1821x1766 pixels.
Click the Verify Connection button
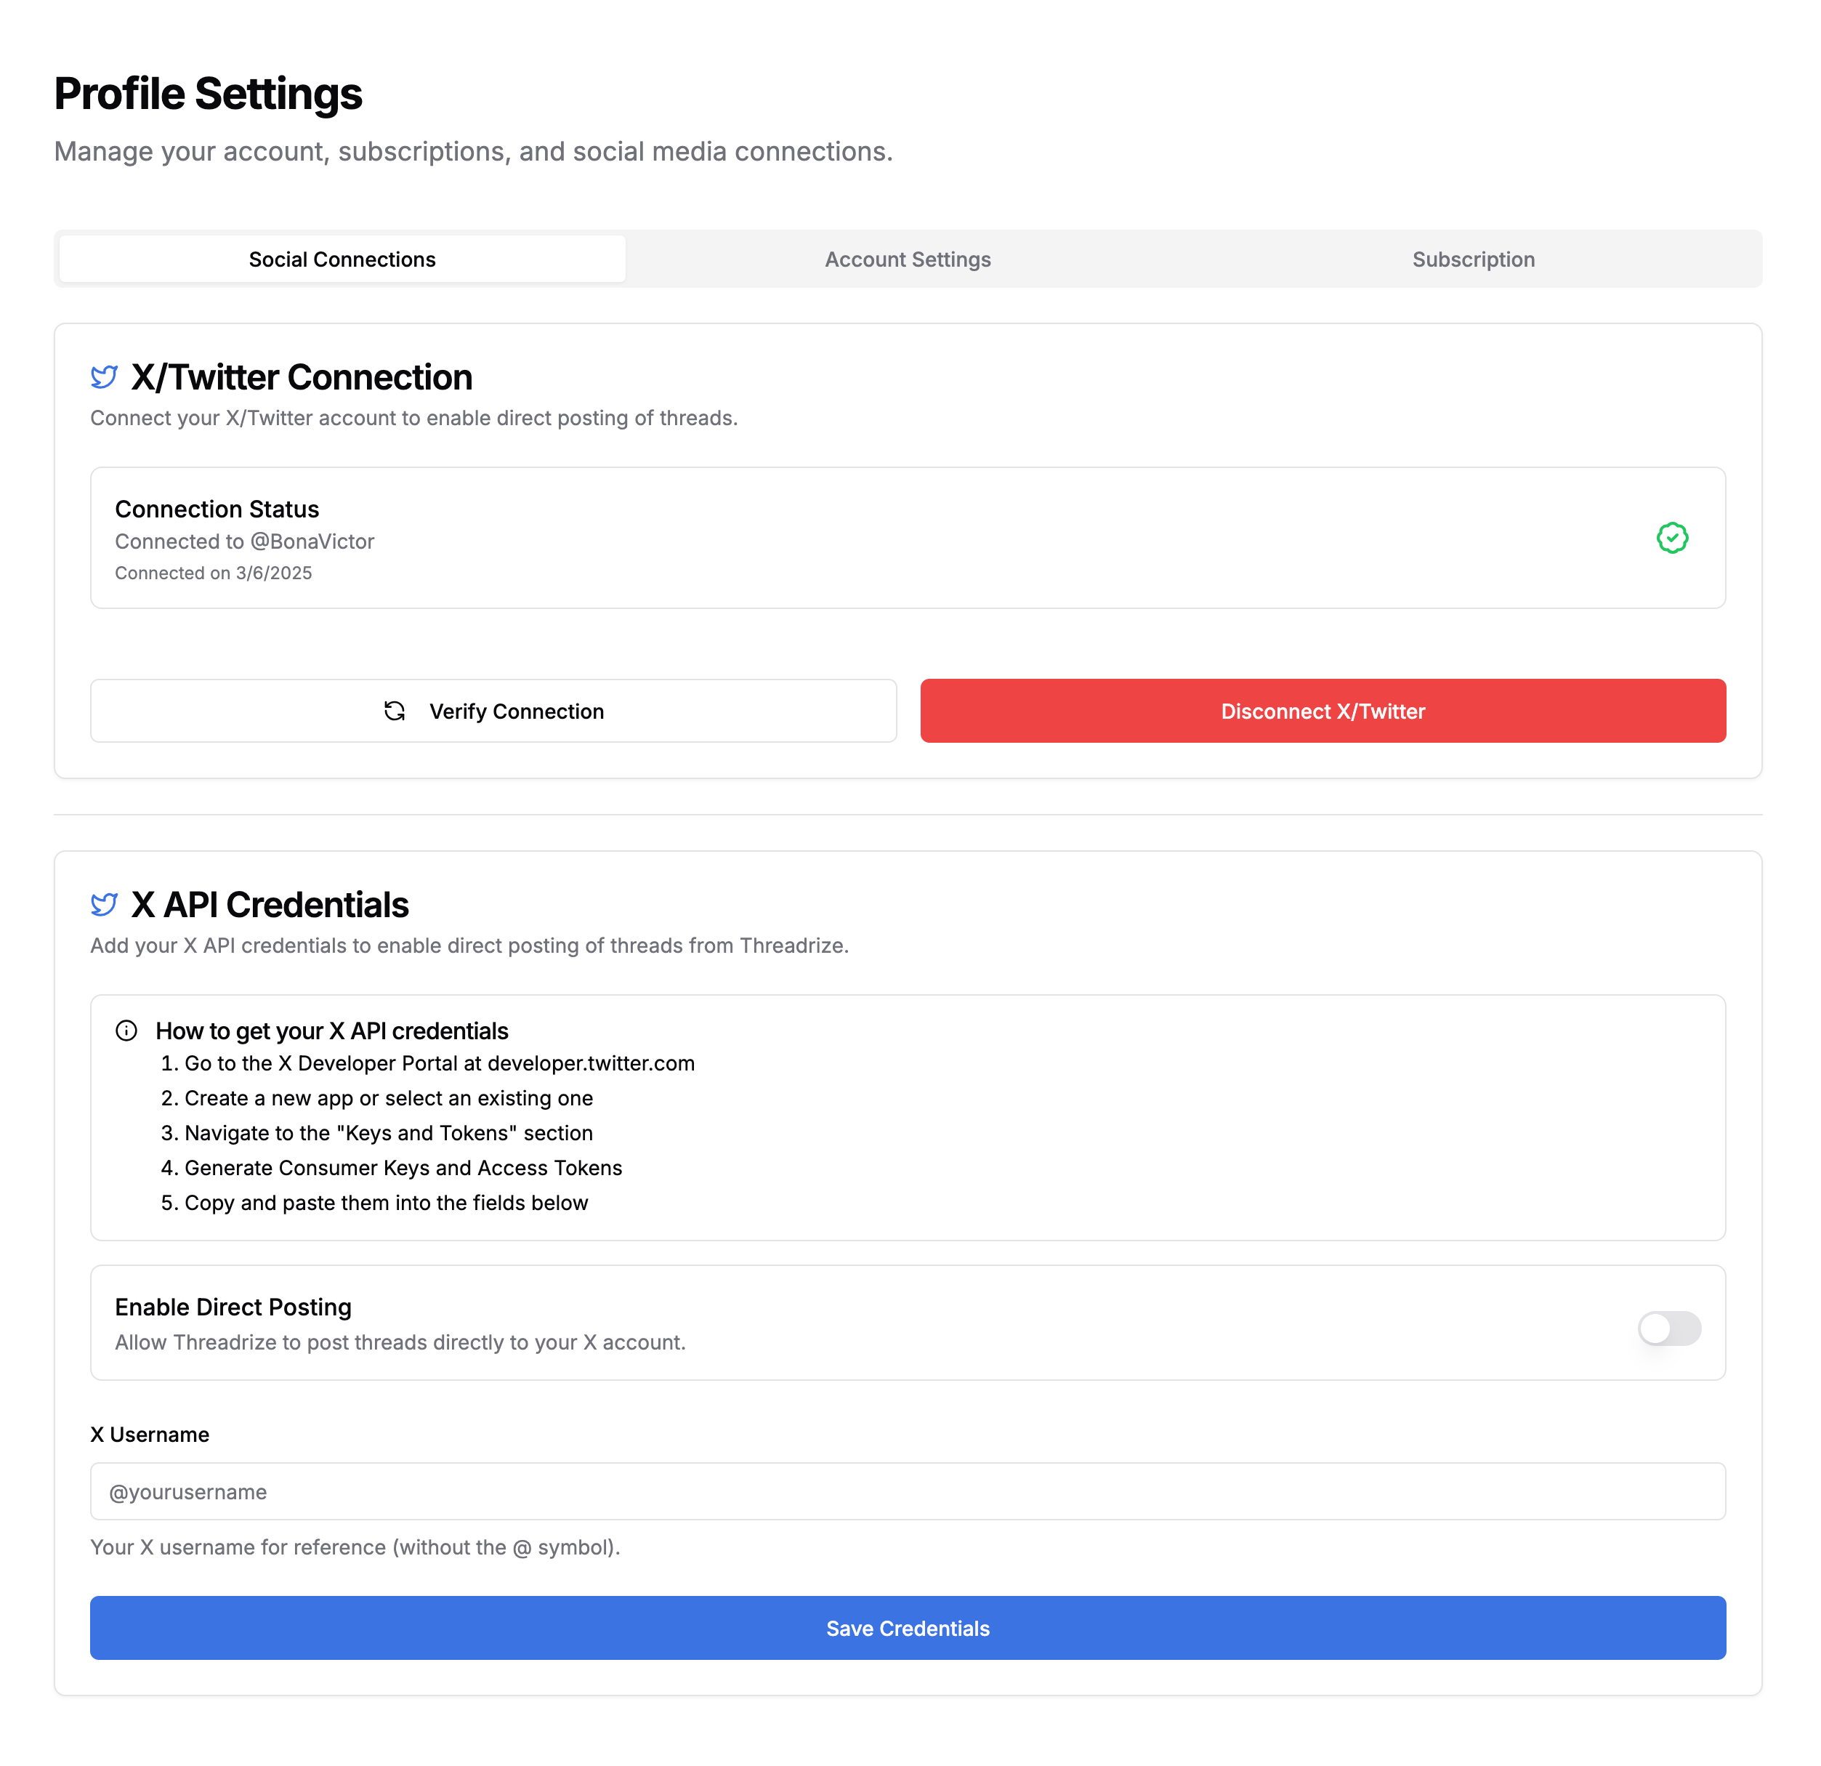pos(493,711)
